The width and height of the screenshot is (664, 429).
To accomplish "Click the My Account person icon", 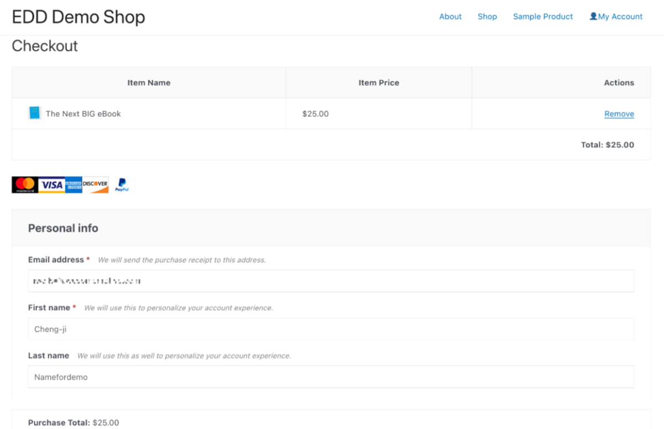I will coord(593,16).
